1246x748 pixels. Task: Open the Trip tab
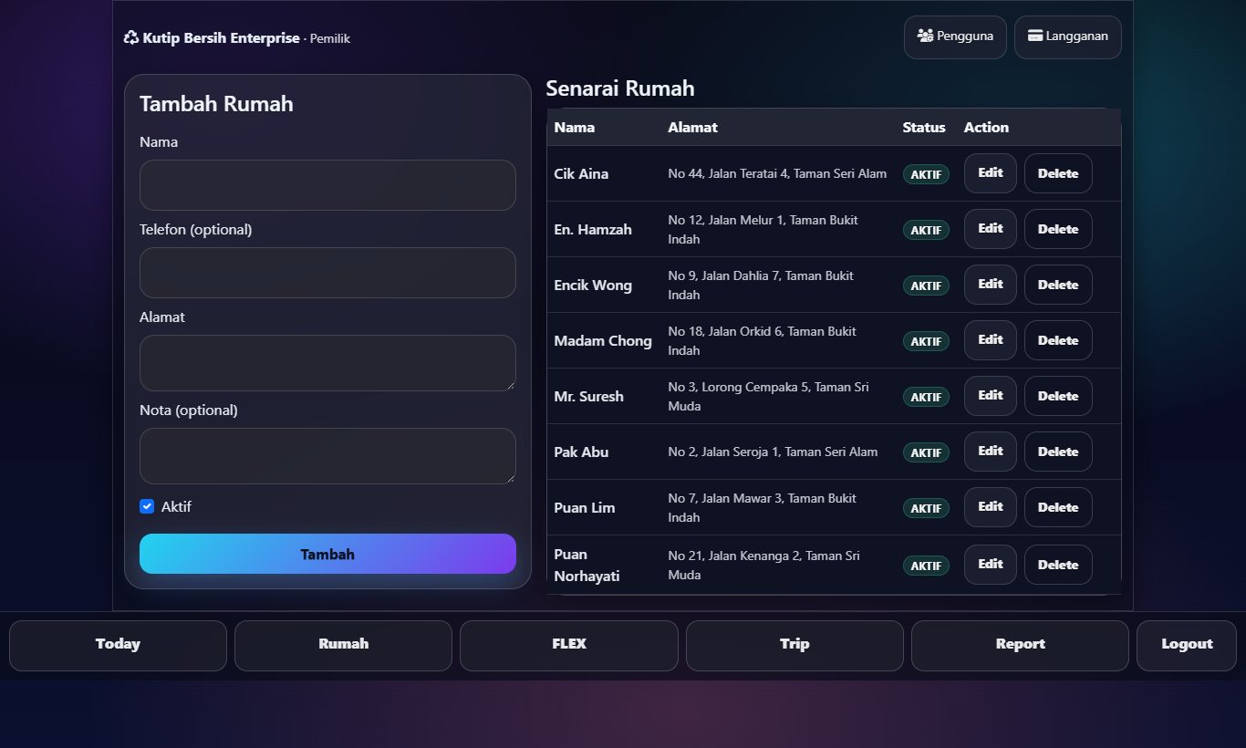794,645
